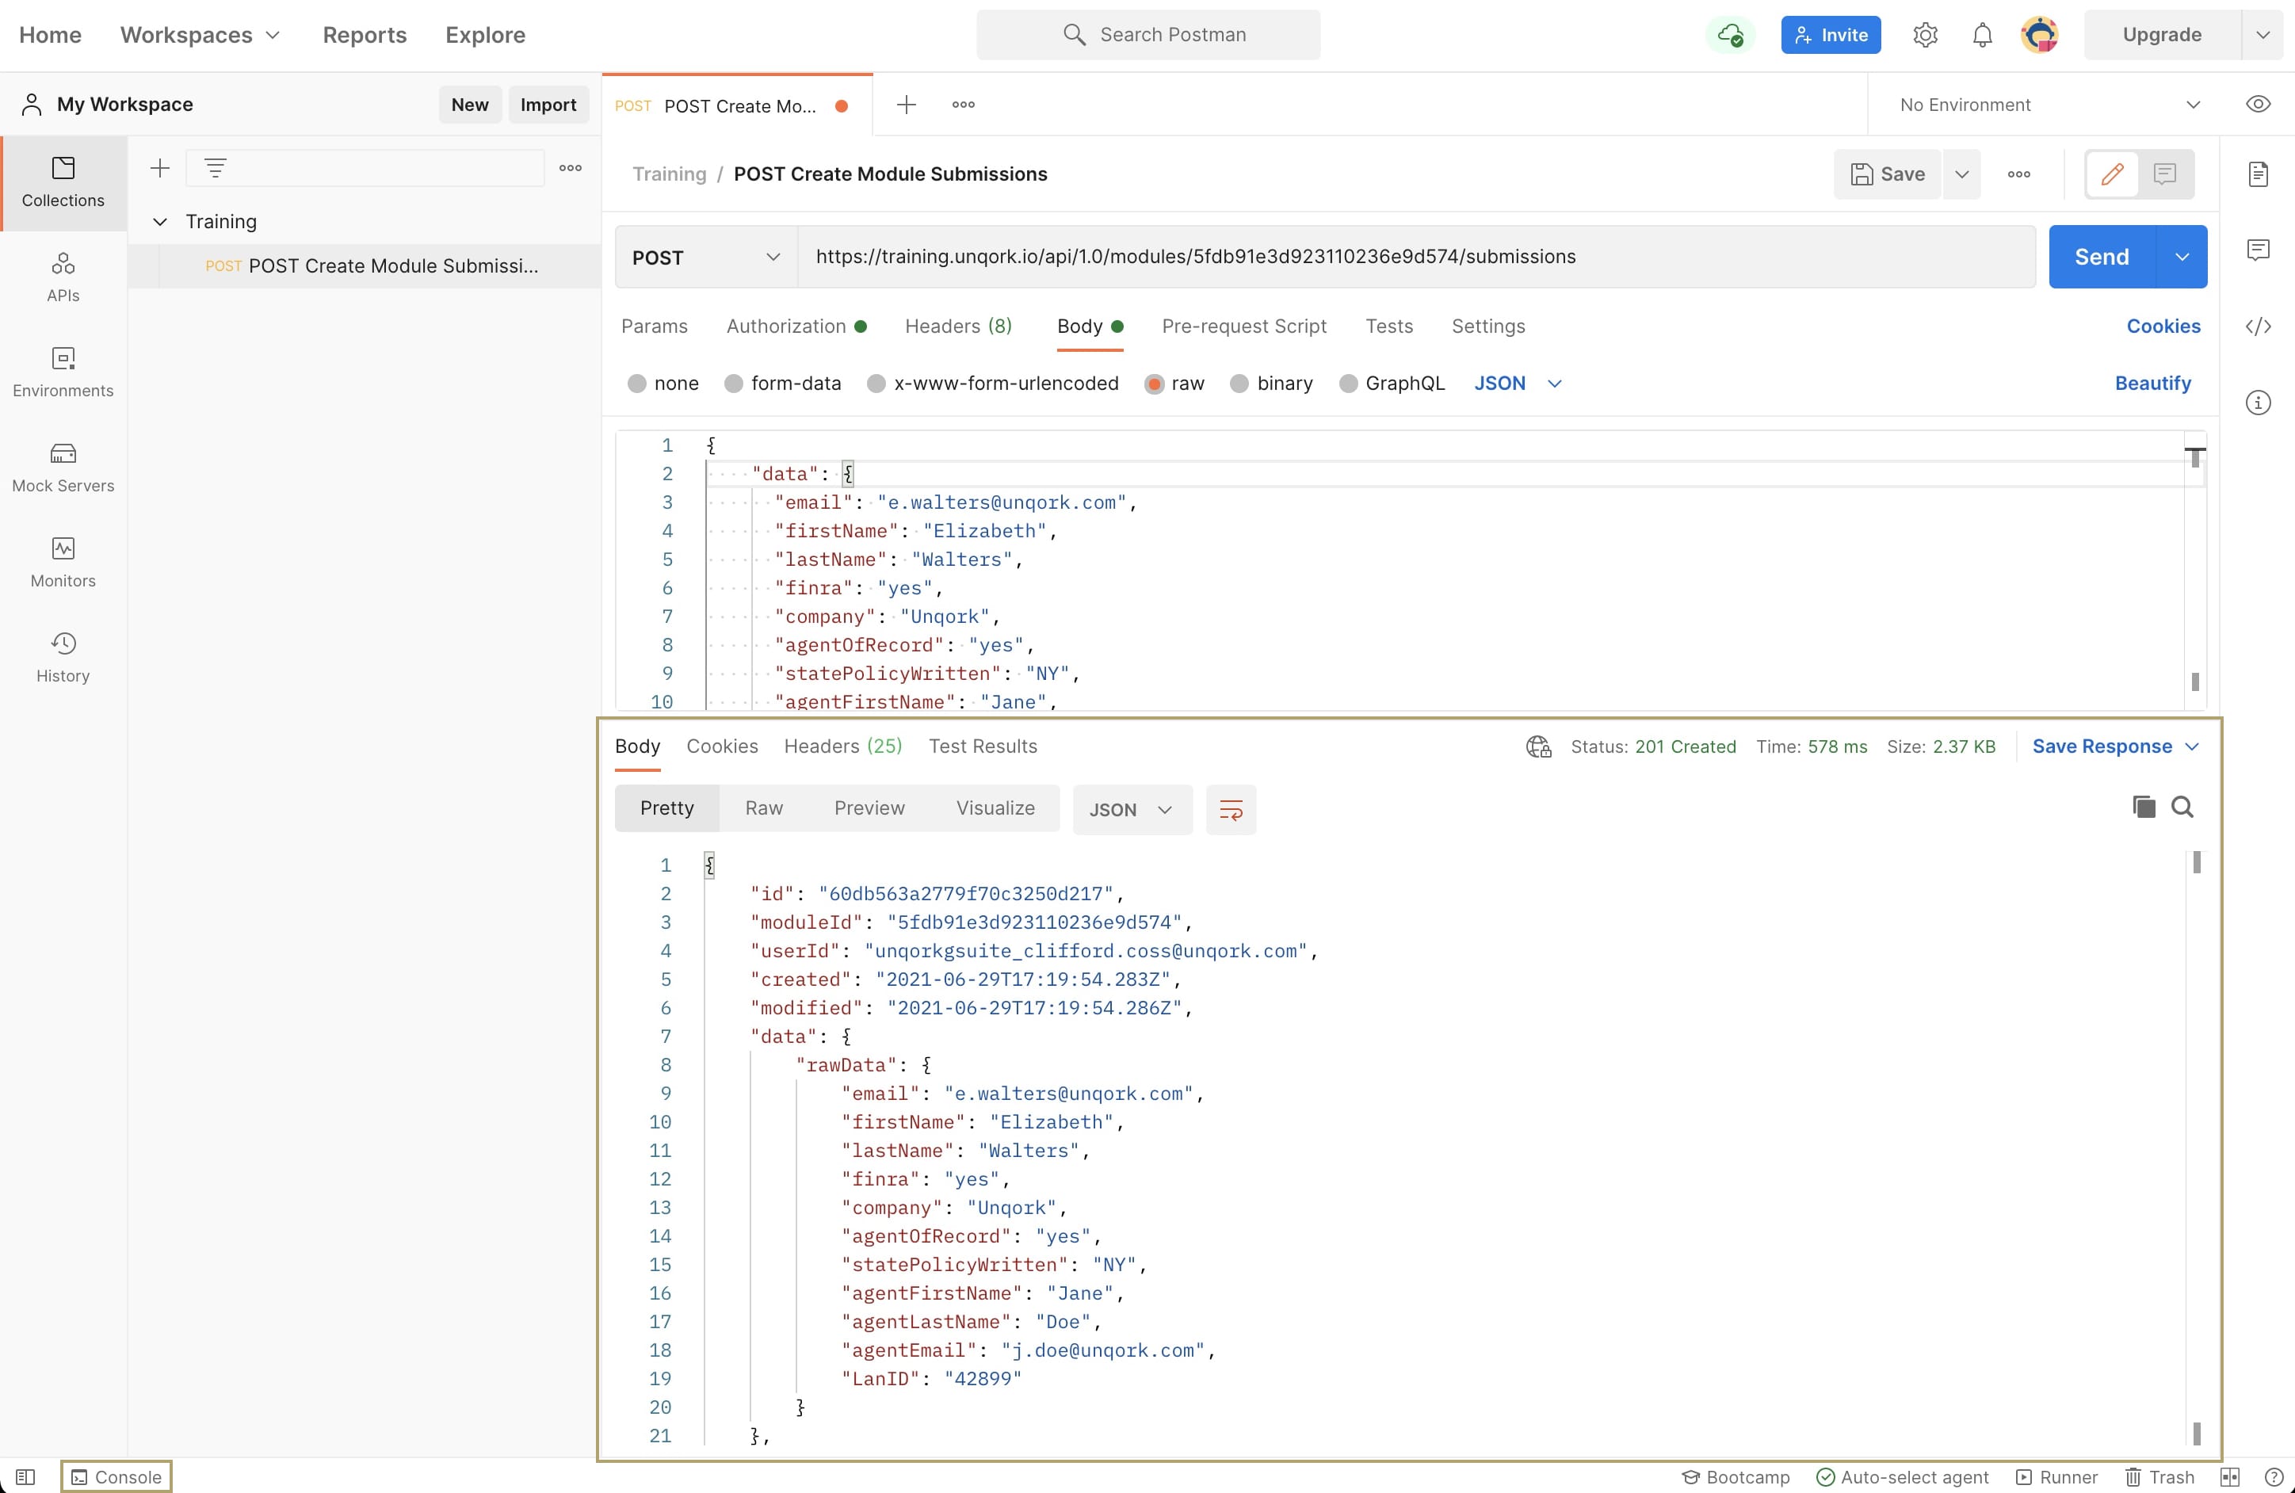This screenshot has height=1493, width=2295.
Task: Open the Monitors sidebar panel
Action: (63, 563)
